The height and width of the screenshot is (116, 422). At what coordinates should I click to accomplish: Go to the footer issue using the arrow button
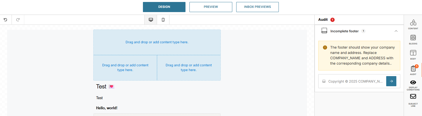[391, 81]
